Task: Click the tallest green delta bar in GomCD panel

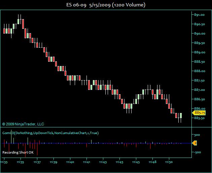Action: 11,136
